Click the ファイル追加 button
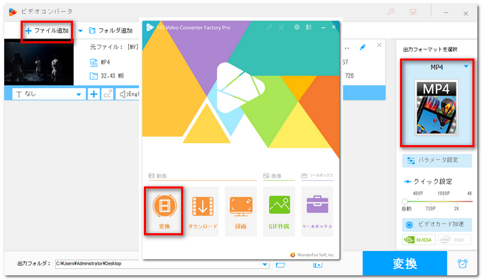This screenshot has height=280, width=482. pos(47,31)
